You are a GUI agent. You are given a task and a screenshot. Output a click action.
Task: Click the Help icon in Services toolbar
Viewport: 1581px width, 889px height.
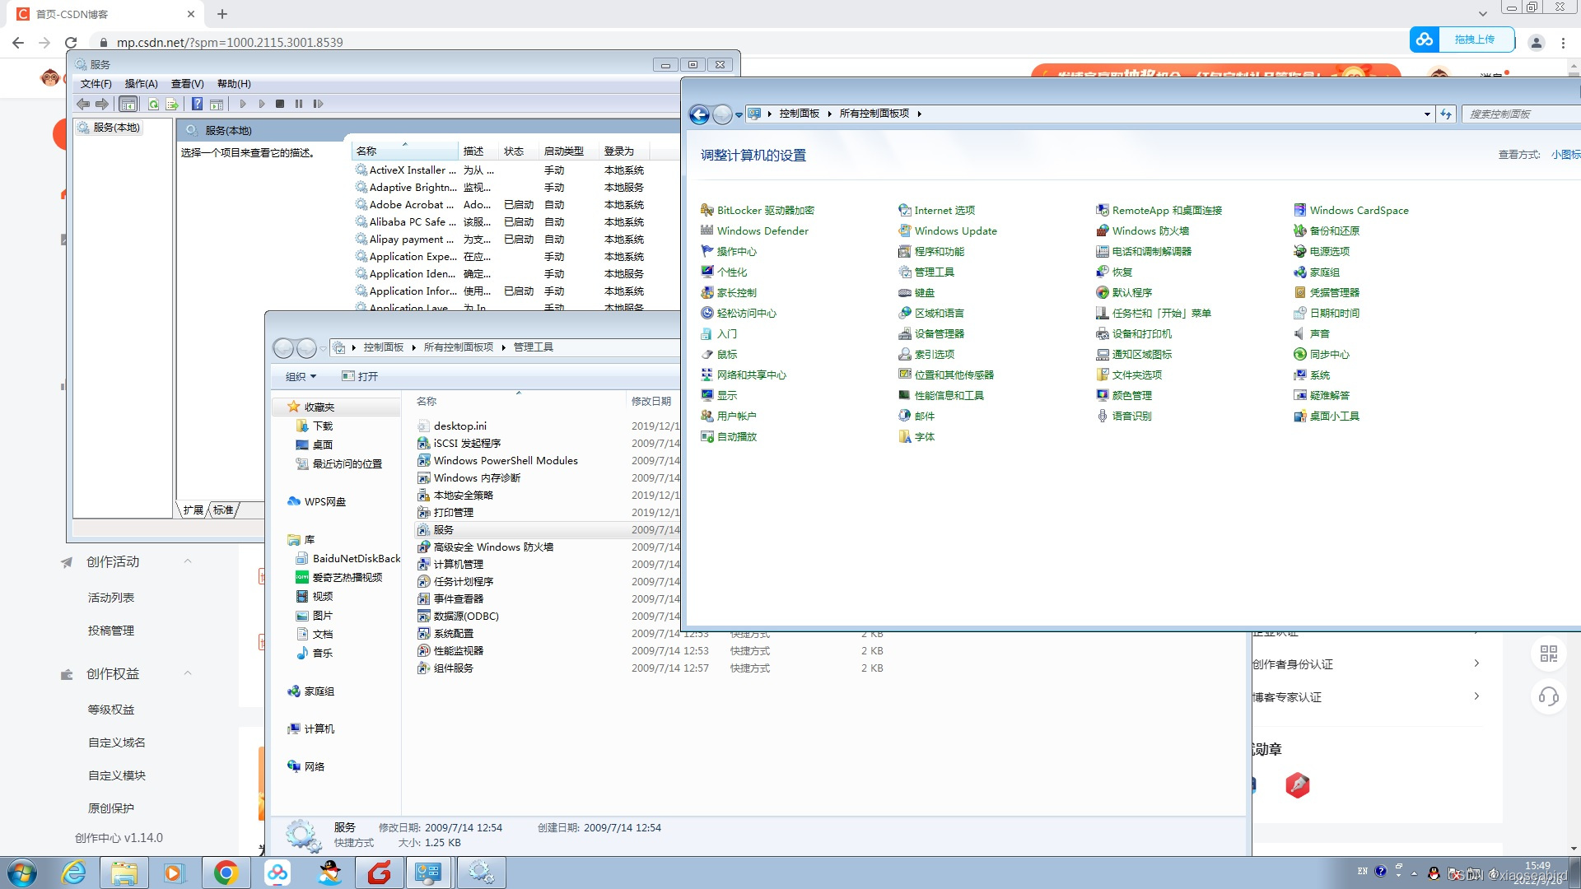[x=197, y=104]
